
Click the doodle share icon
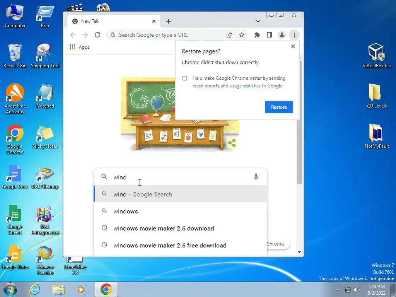[x=232, y=143]
